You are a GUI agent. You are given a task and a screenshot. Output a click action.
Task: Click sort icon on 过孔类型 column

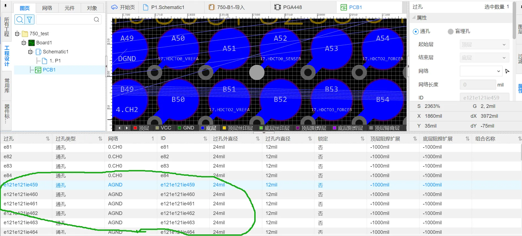100,139
